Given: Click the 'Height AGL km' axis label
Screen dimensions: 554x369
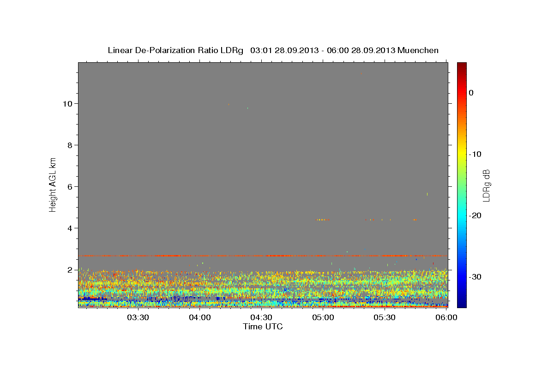Looking at the screenshot, I should 53,185.
